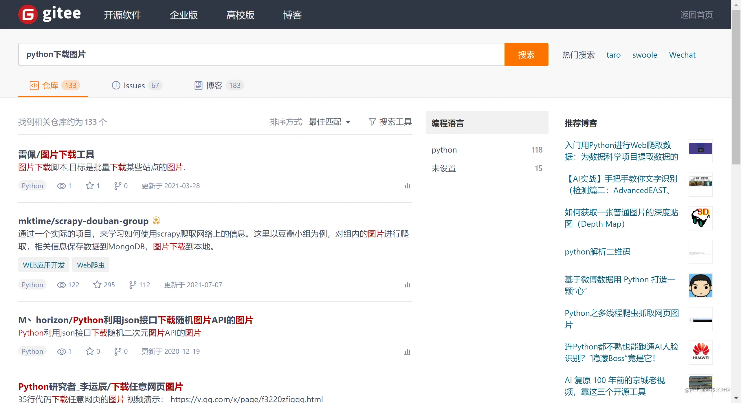Click Python language label on scrapy-douban-group
Screen dimensions: 741x403
32,285
